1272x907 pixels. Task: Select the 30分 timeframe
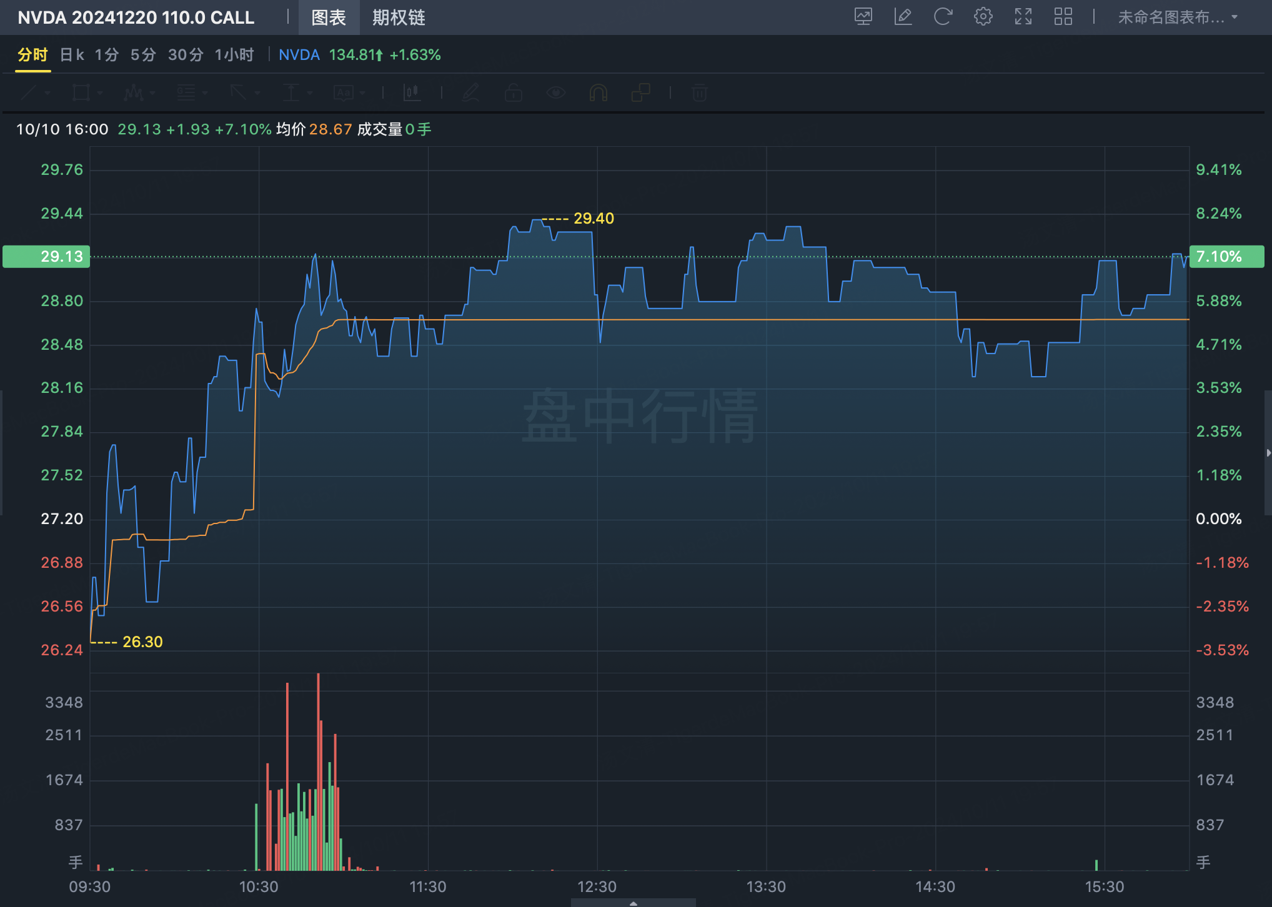point(186,55)
